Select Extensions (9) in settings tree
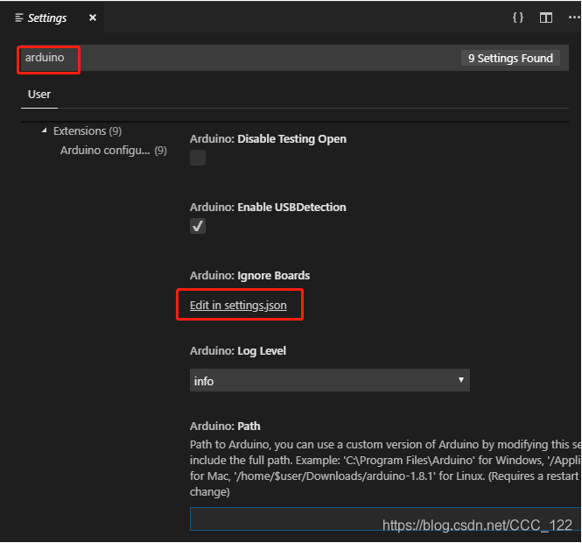This screenshot has height=543, width=582. [x=88, y=131]
